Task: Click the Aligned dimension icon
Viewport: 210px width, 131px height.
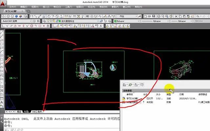Action: click(35, 16)
